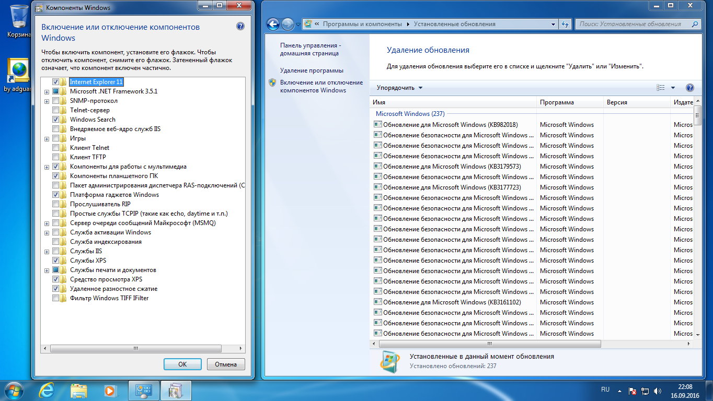713x401 pixels.
Task: Expand Службы IIS tree node
Action: pos(47,252)
